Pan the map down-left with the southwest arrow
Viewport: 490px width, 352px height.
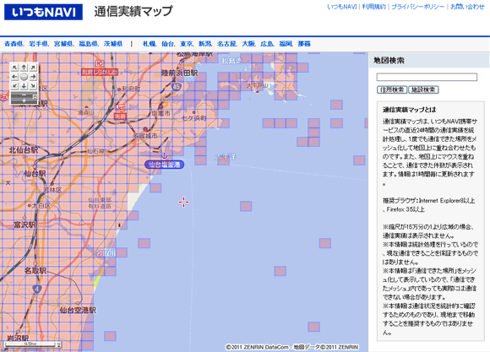pyautogui.click(x=14, y=85)
